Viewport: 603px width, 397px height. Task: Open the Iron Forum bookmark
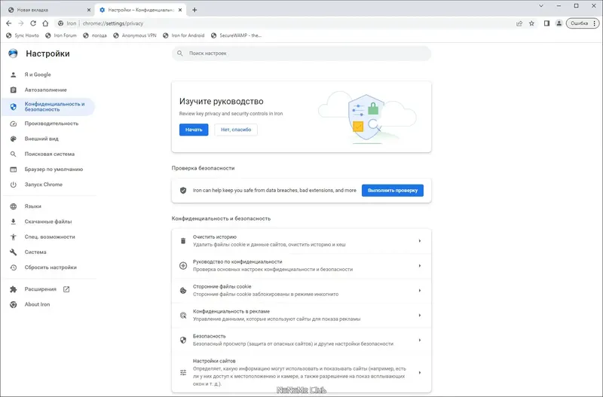pyautogui.click(x=61, y=35)
